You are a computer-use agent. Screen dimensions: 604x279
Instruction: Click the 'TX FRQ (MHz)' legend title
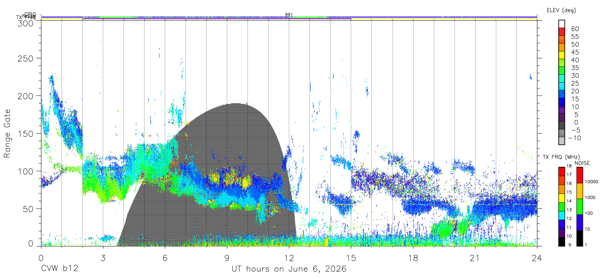point(560,157)
